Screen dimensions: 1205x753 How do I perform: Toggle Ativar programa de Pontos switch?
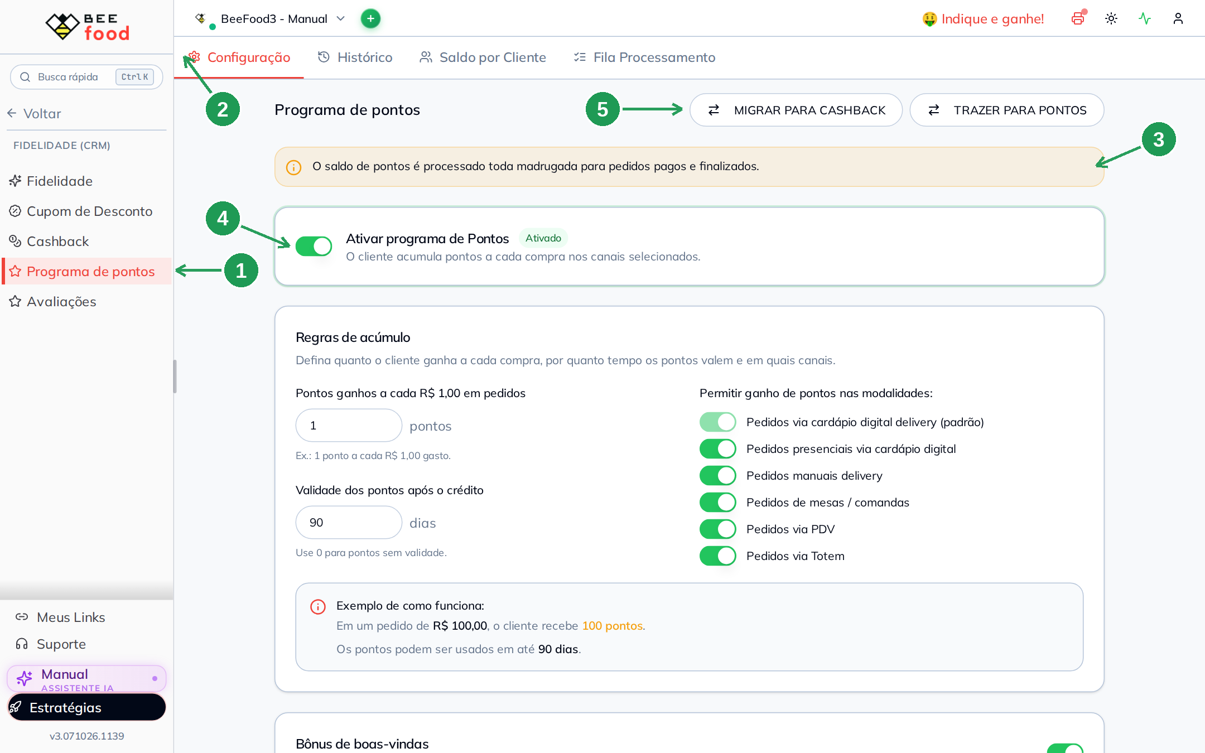coord(314,246)
